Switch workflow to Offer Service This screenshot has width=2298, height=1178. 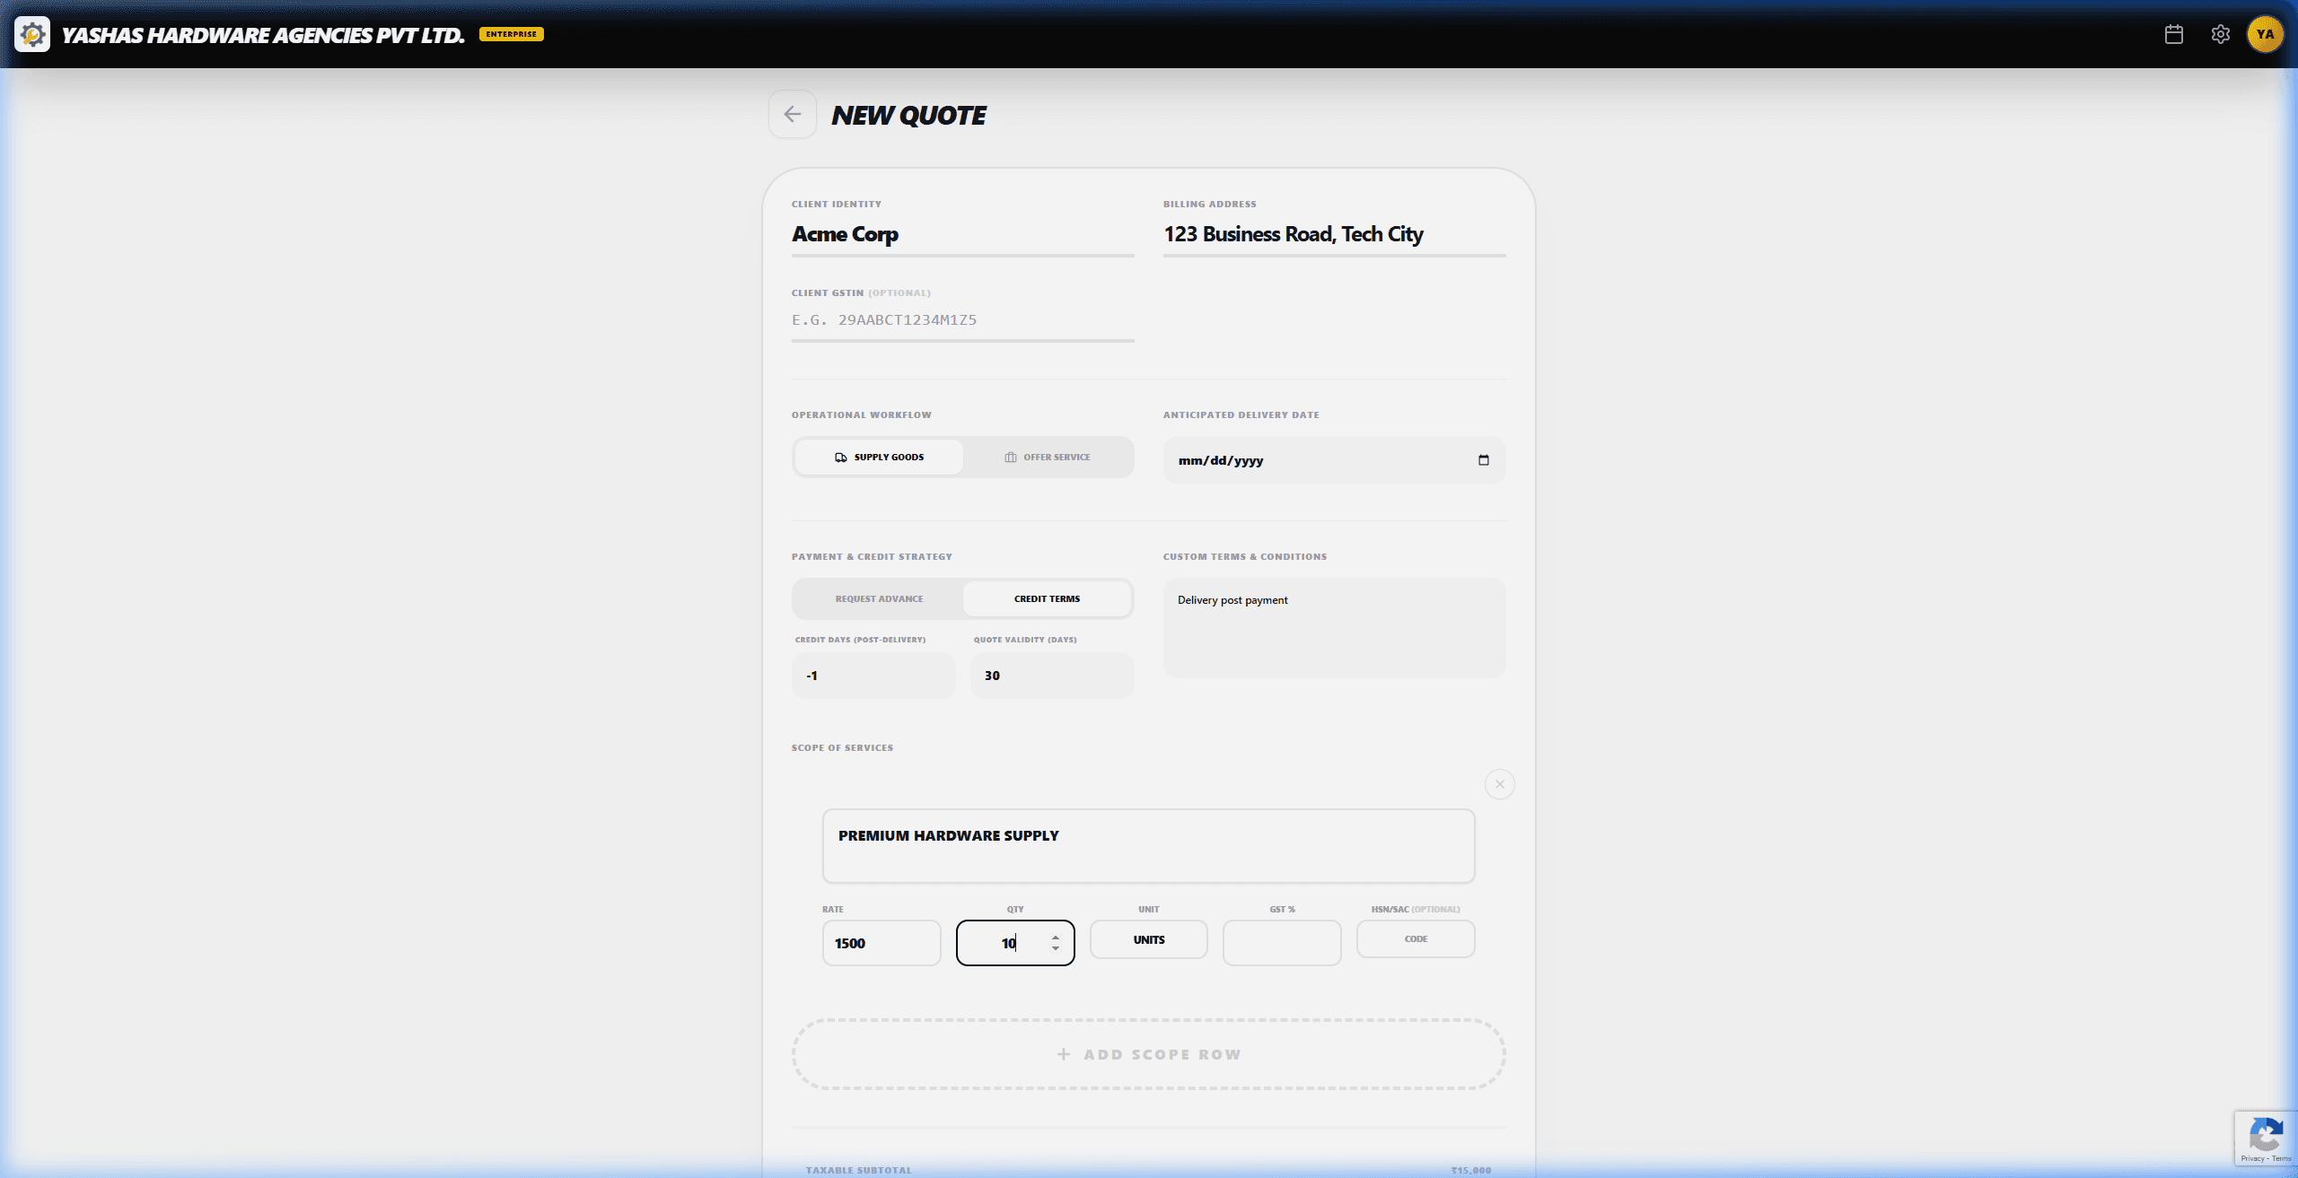tap(1048, 457)
